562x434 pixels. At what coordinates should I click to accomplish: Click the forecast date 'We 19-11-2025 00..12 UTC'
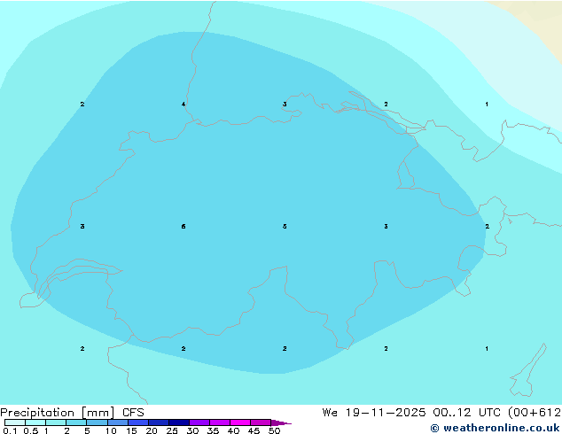[411, 413]
